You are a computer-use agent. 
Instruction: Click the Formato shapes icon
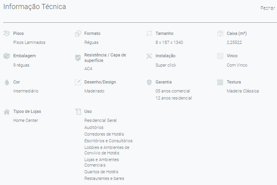78,33
